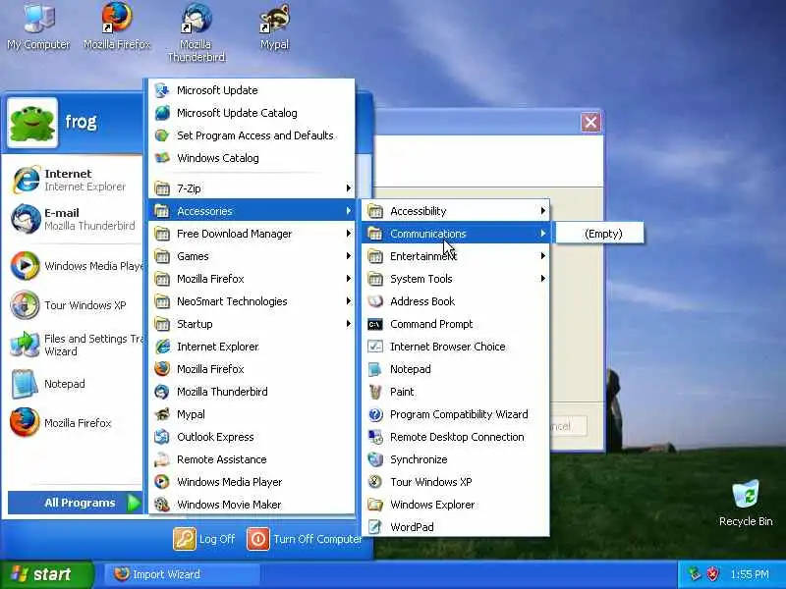The image size is (786, 589).
Task: Launch Windows Media Player from recent list
Action: tap(76, 266)
